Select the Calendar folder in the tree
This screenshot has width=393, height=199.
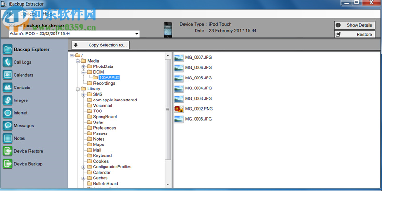[102, 173]
